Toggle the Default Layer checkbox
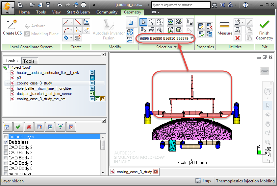This screenshot has width=277, height=186. click(x=6, y=137)
